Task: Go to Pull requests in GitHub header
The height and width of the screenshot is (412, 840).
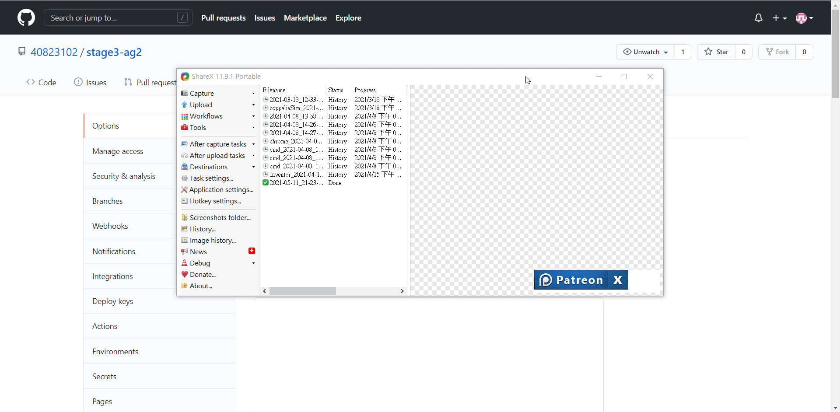Action: point(223,18)
